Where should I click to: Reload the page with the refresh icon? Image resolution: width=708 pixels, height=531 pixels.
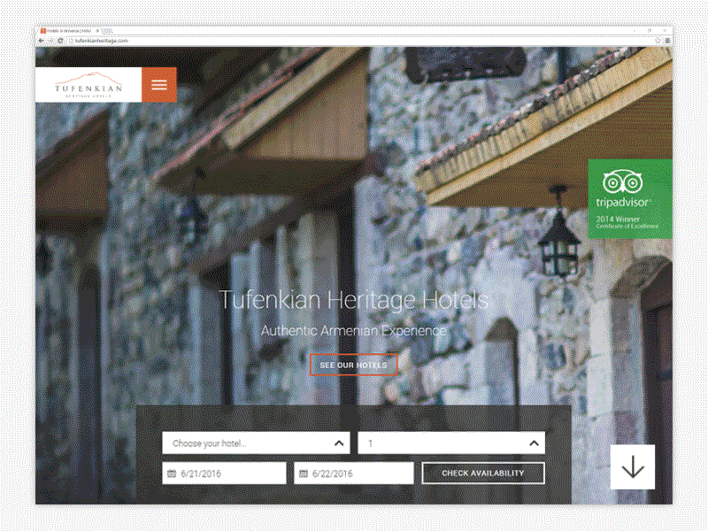(60, 41)
